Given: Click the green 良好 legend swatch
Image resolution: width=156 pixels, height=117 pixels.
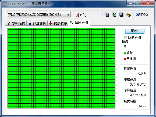Looking at the screenshot, I should 125,53.
